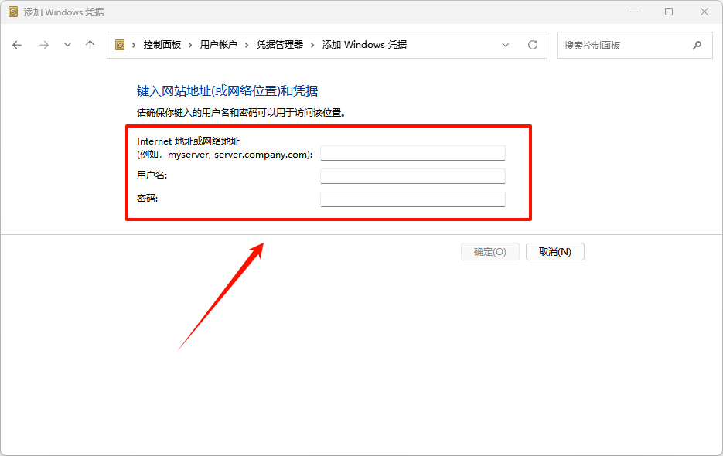723x456 pixels.
Task: Click the up-one-level arrow
Action: (x=89, y=45)
